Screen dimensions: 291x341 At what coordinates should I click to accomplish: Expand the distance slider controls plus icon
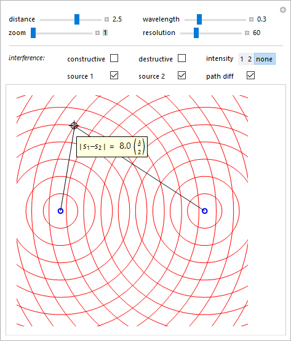click(106, 20)
